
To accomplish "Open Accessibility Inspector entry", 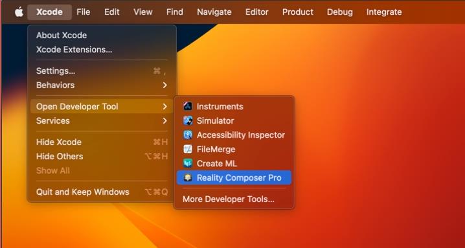I will coord(234,135).
